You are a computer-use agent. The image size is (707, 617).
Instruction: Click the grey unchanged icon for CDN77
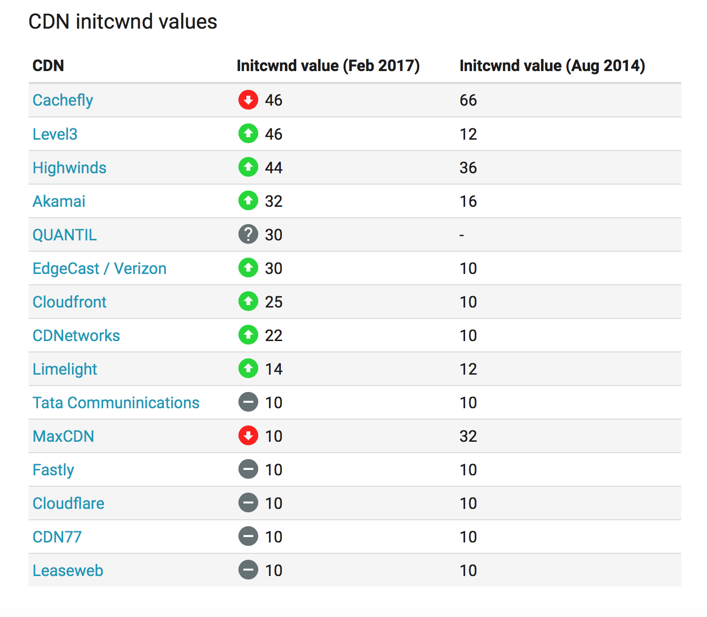click(x=248, y=536)
